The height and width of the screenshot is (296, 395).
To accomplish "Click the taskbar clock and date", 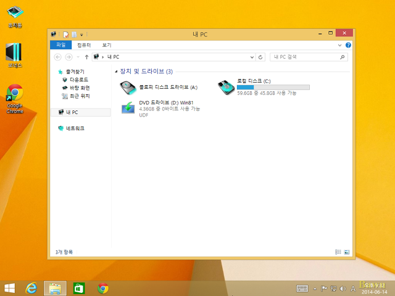I will (x=375, y=289).
